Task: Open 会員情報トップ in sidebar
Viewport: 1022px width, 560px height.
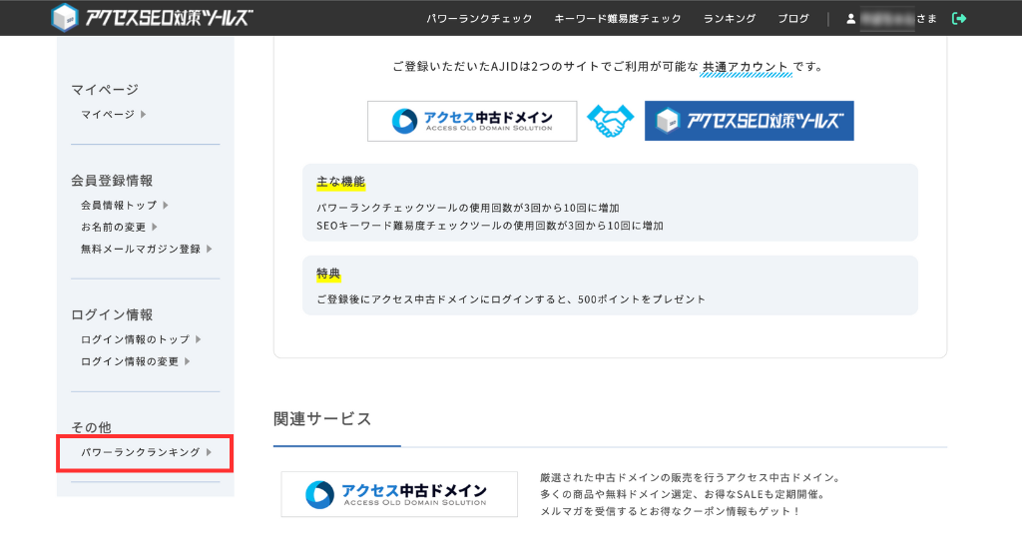Action: [x=119, y=205]
